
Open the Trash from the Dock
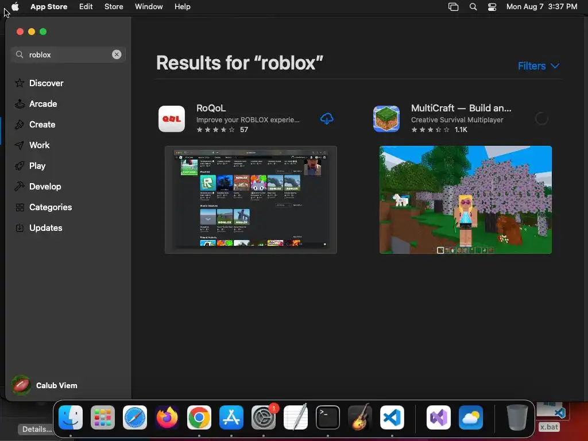[x=517, y=417]
